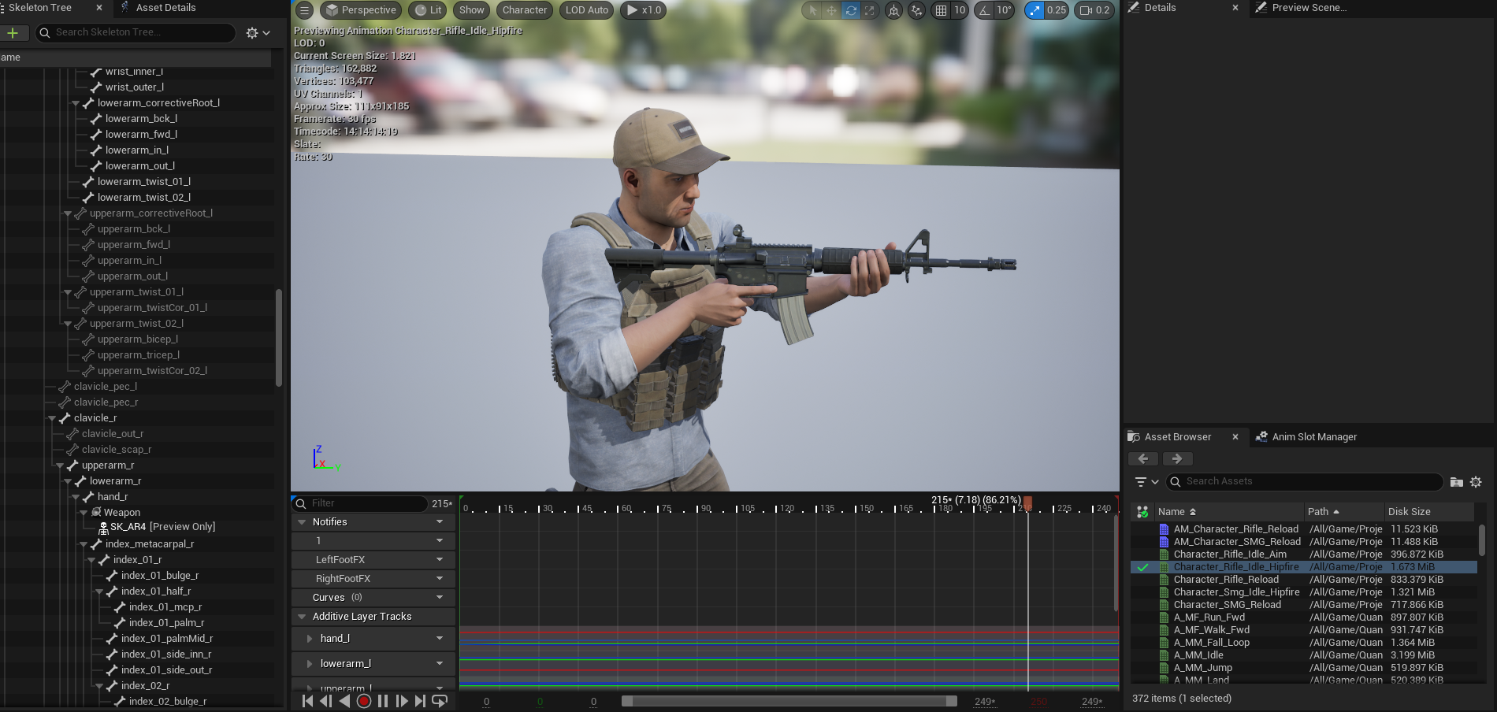Enable looping playback record button
This screenshot has width=1497, height=712.
(363, 701)
